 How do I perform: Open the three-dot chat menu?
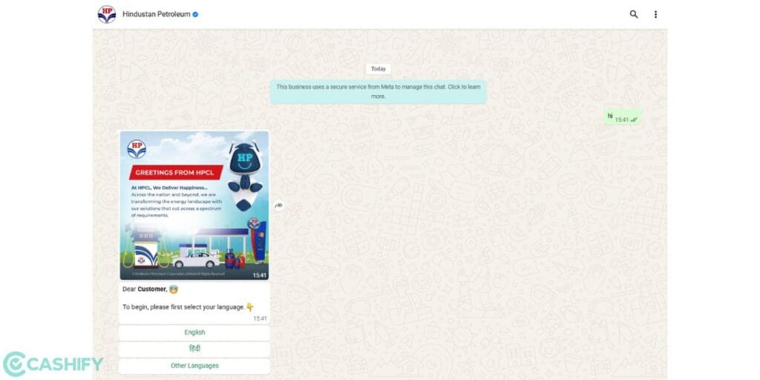click(655, 15)
